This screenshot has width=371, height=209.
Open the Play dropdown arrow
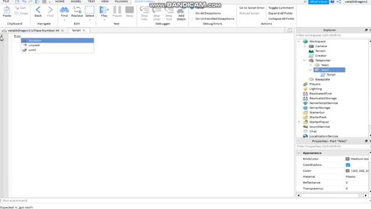point(104,20)
